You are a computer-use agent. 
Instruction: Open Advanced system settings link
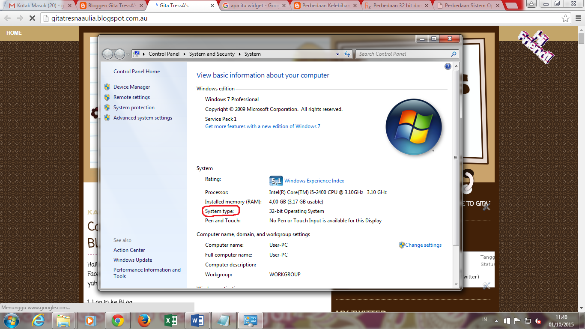click(x=143, y=118)
